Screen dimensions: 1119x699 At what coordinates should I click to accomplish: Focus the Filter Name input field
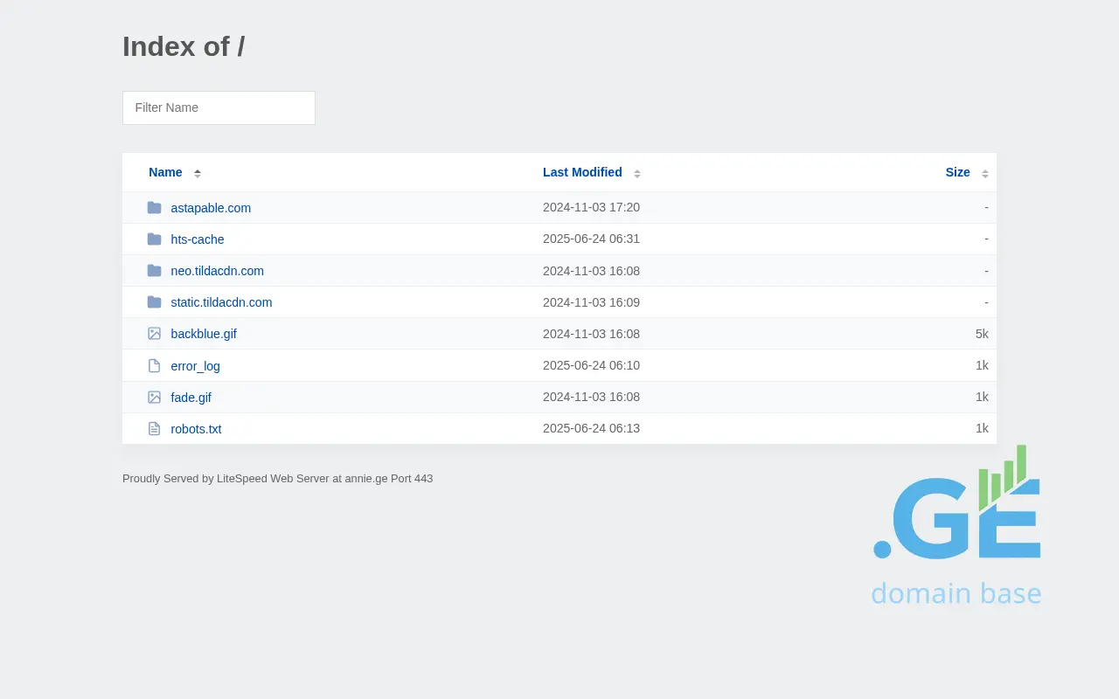(219, 107)
